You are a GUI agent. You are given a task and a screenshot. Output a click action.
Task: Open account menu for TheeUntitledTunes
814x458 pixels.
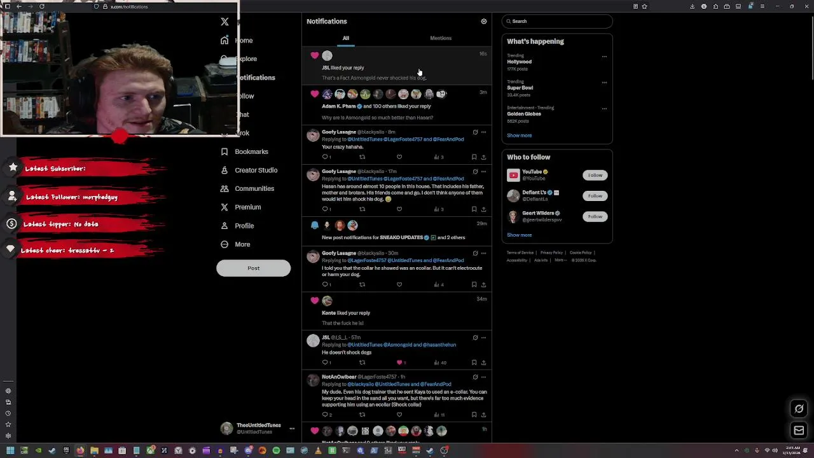pyautogui.click(x=292, y=429)
